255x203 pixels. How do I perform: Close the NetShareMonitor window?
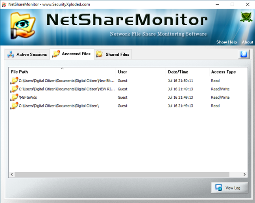tap(248, 4)
